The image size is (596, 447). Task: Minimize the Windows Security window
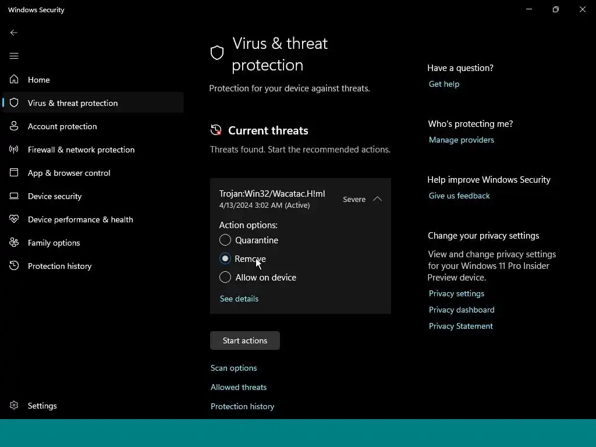(528, 9)
